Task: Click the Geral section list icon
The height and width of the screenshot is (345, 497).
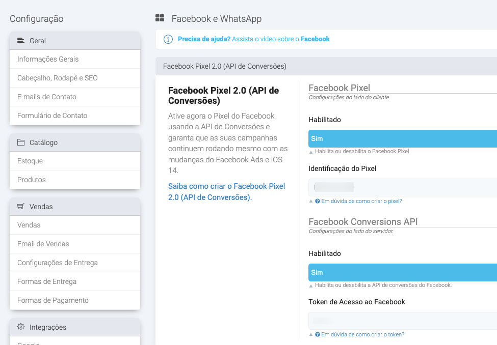Action: [x=21, y=41]
